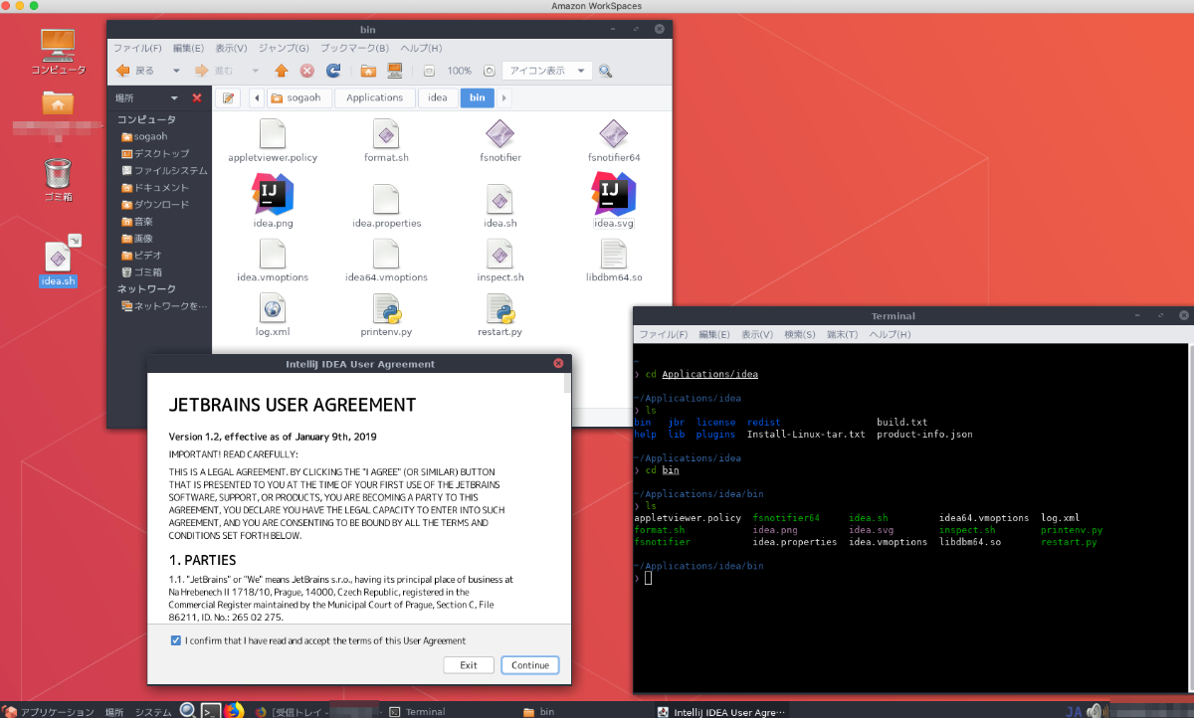Open Bookmarks menu in file manager
This screenshot has height=718, width=1194.
tap(353, 48)
